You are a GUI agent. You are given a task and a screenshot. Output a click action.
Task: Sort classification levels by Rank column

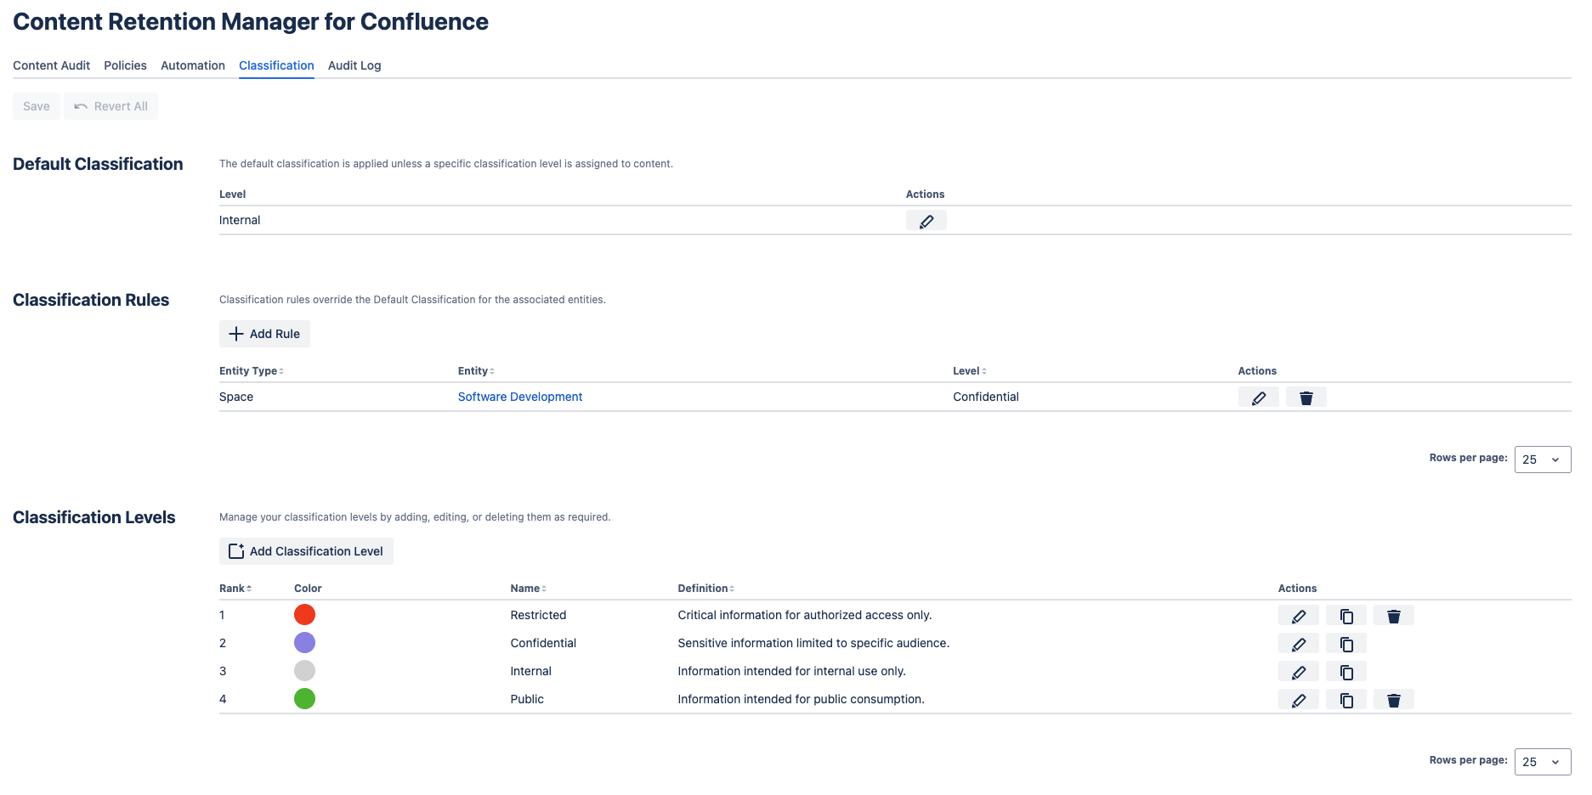tap(235, 589)
